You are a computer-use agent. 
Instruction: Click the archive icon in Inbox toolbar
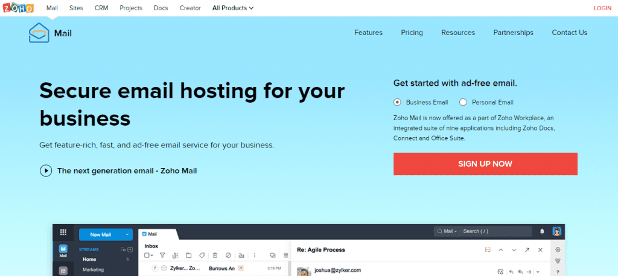[241, 255]
